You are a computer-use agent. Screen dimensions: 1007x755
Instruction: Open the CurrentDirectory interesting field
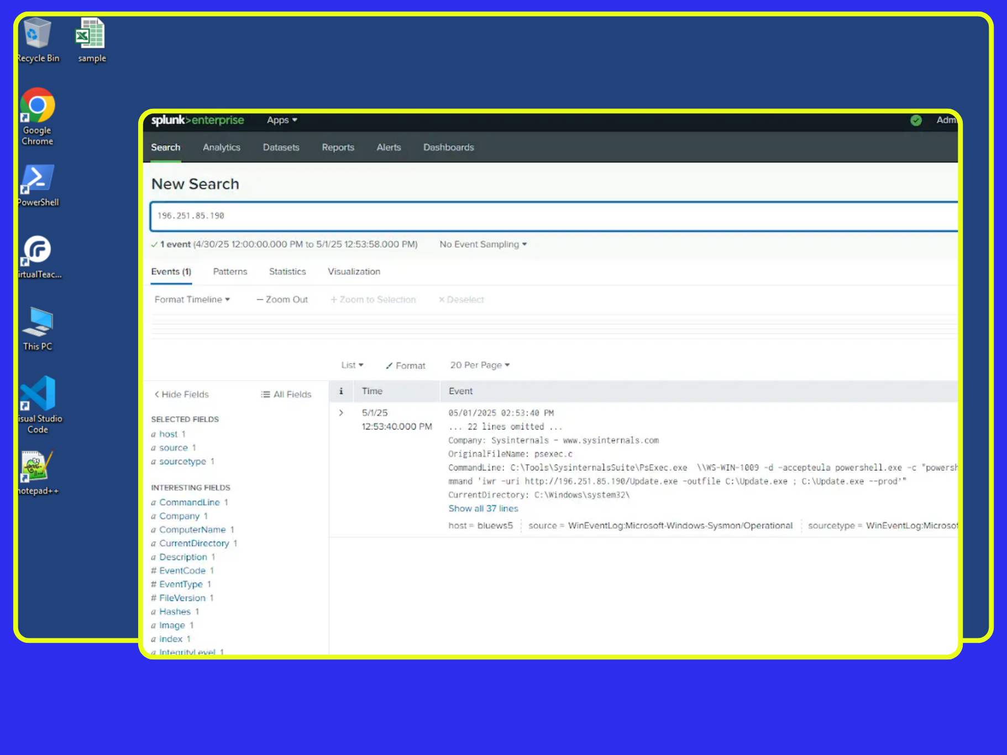pyautogui.click(x=194, y=543)
